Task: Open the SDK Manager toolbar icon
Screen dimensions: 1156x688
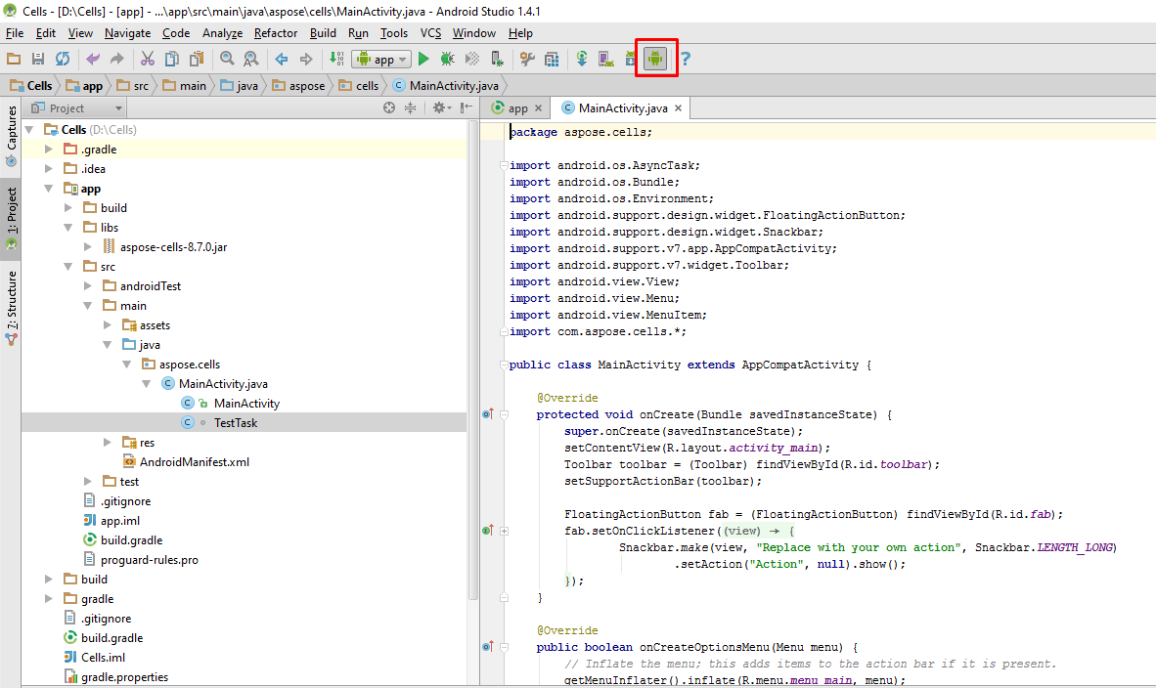Action: [630, 59]
